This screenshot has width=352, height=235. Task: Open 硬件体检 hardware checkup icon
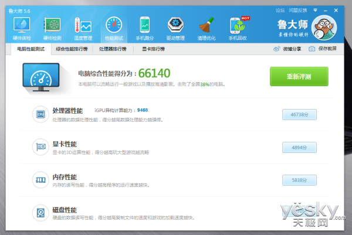(x=22, y=27)
